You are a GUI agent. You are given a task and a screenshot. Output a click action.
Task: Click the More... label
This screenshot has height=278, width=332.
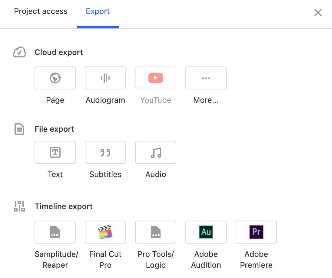[x=206, y=100]
